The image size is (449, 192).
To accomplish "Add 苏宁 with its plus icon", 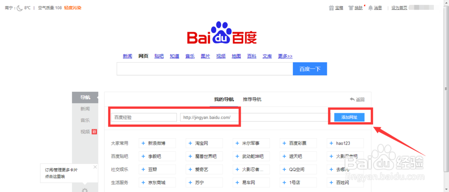I will tap(190, 183).
